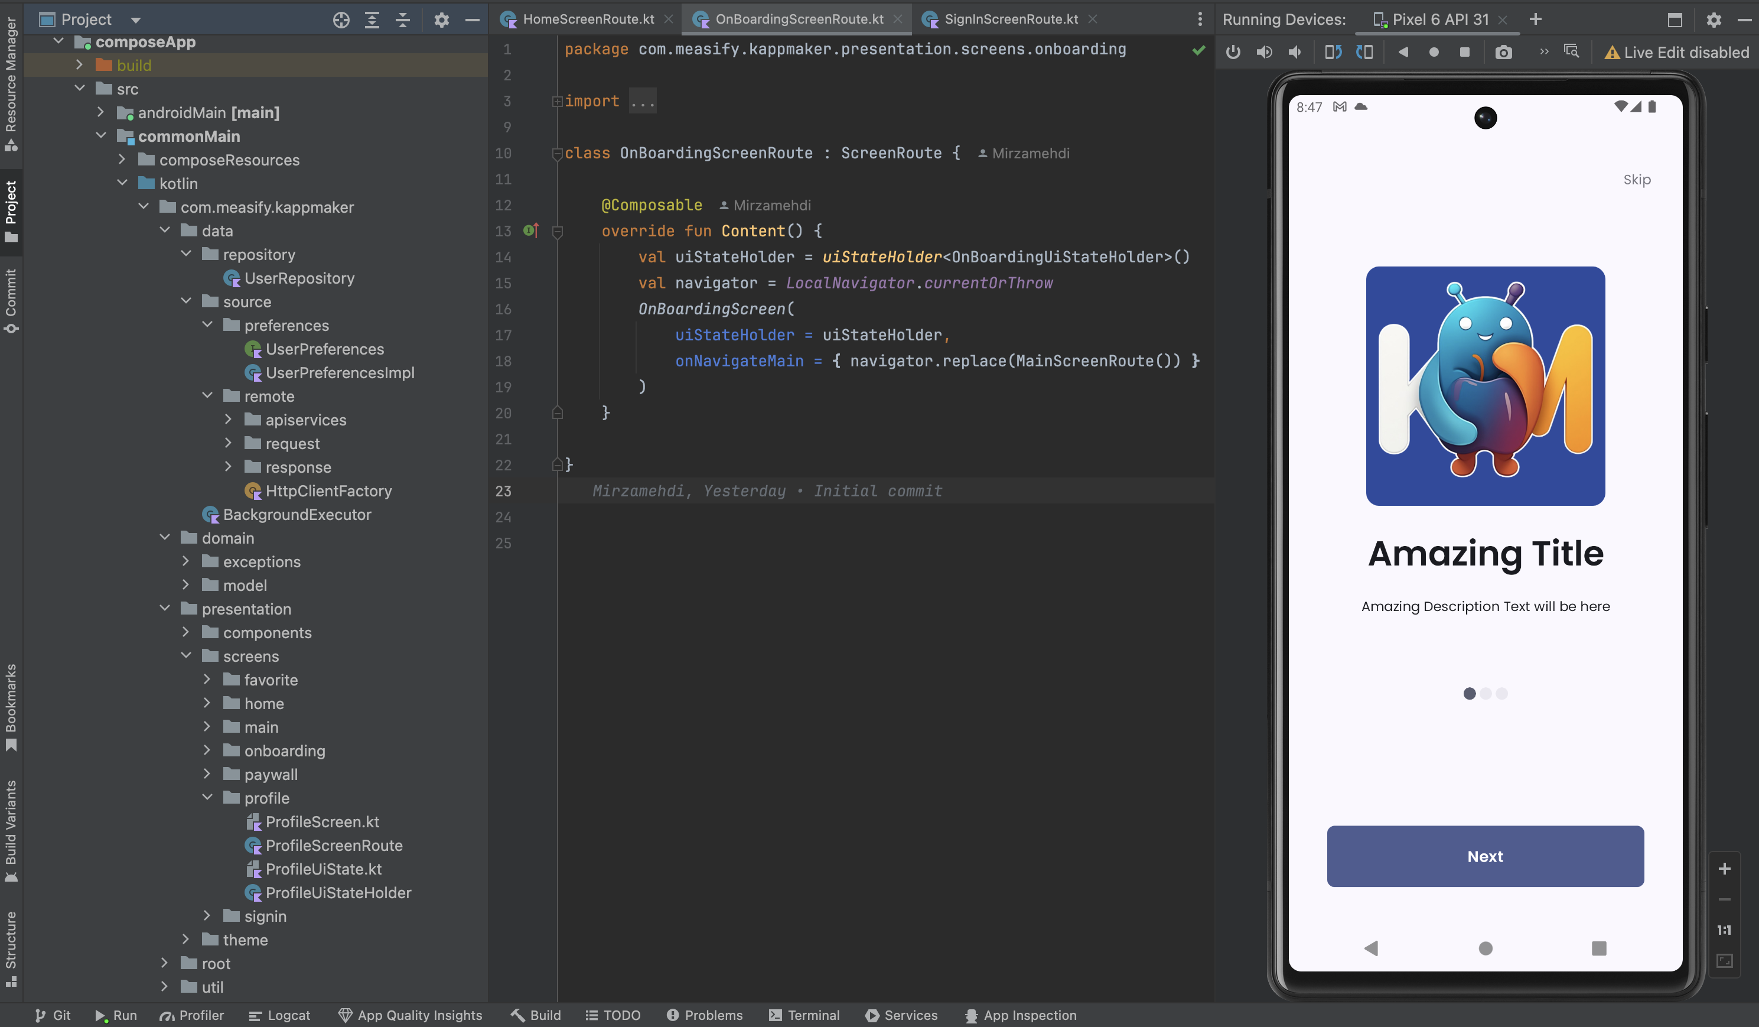
Task: Click Skip on the onboarding screen
Action: pos(1637,180)
